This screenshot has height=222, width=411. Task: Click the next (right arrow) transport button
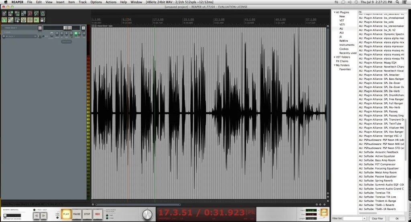pos(43,216)
